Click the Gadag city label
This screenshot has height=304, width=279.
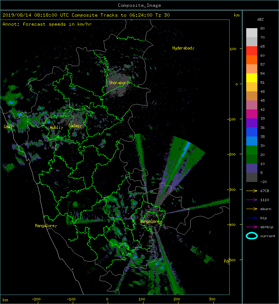pyautogui.click(x=75, y=126)
